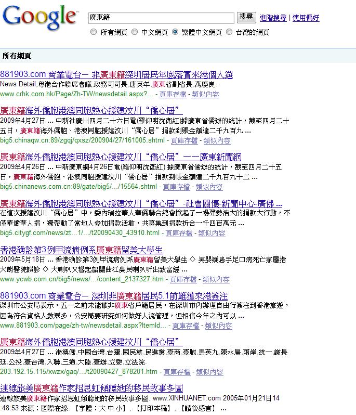Focus the search box containing 廣東籍
Image resolution: width=356 pixels, height=415 pixels.
pos(161,18)
